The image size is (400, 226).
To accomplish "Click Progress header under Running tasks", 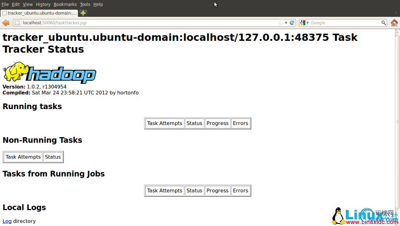I will pyautogui.click(x=217, y=123).
